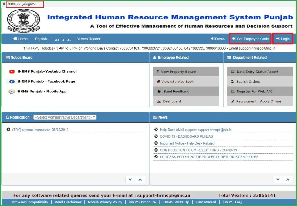Click the Government of Punjab emblem logo
The width and height of the screenshot is (297, 206).
point(24,21)
